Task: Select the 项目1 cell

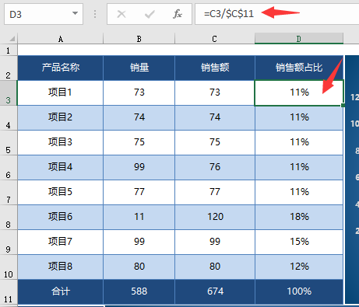Action: point(61,92)
